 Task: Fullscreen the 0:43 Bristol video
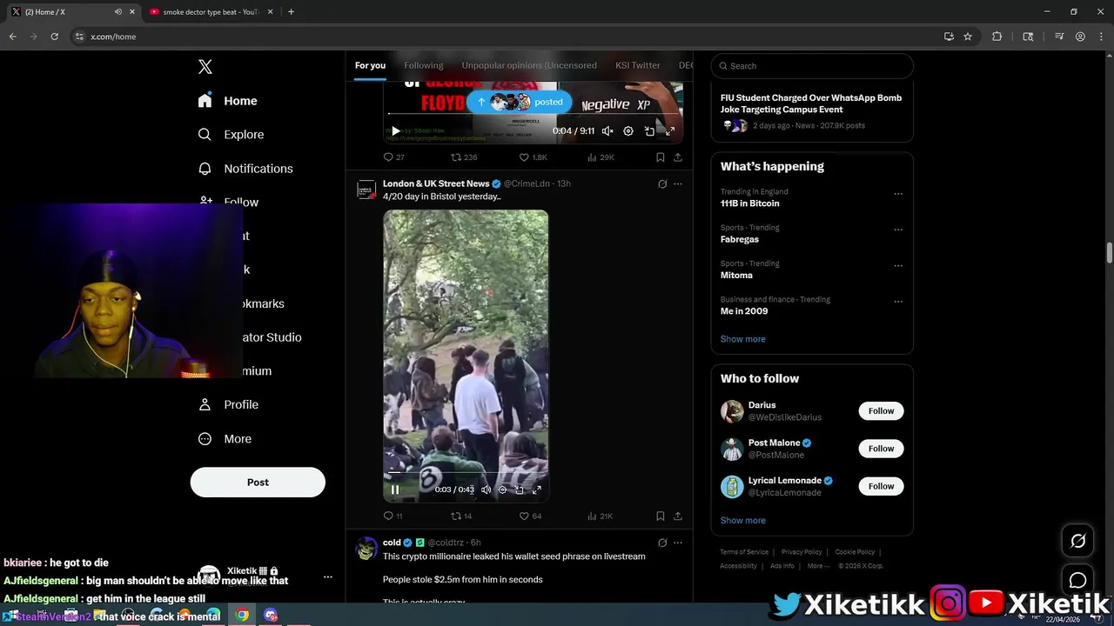(537, 489)
